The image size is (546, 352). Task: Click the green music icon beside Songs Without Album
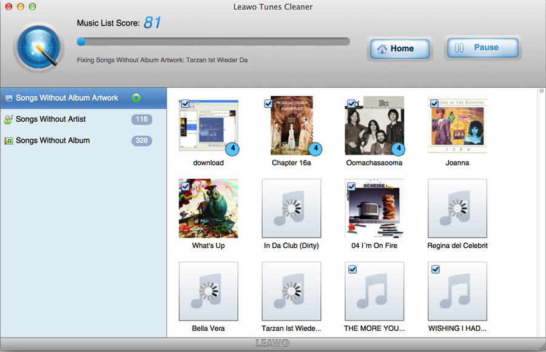8,141
